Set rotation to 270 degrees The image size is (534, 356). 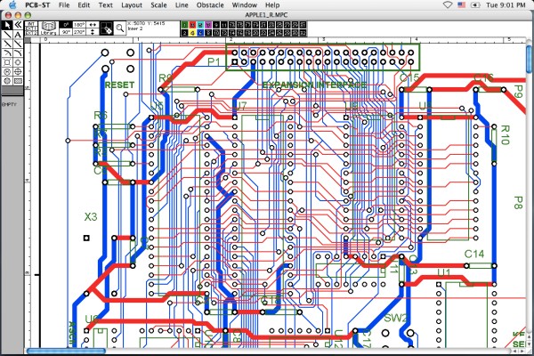pos(78,32)
